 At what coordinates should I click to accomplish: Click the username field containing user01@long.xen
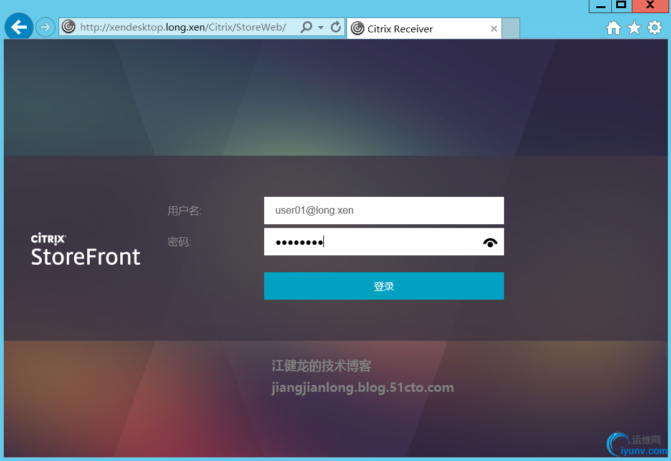pos(384,211)
